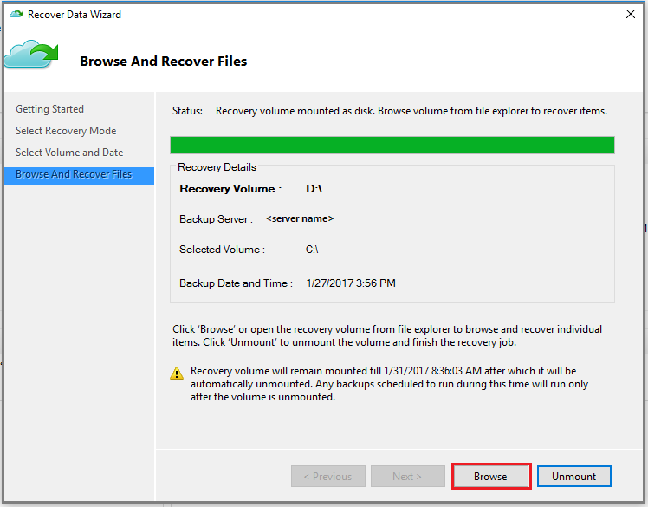
Task: Close the Recover Data Wizard window
Action: [631, 14]
